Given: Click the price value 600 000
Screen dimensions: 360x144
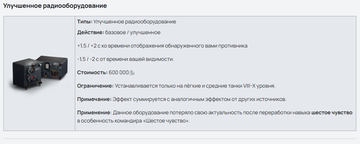Looking at the screenshot, I should [119, 73].
